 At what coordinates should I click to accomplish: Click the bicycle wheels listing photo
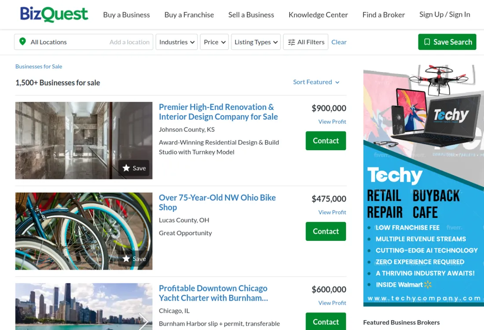[x=84, y=231]
